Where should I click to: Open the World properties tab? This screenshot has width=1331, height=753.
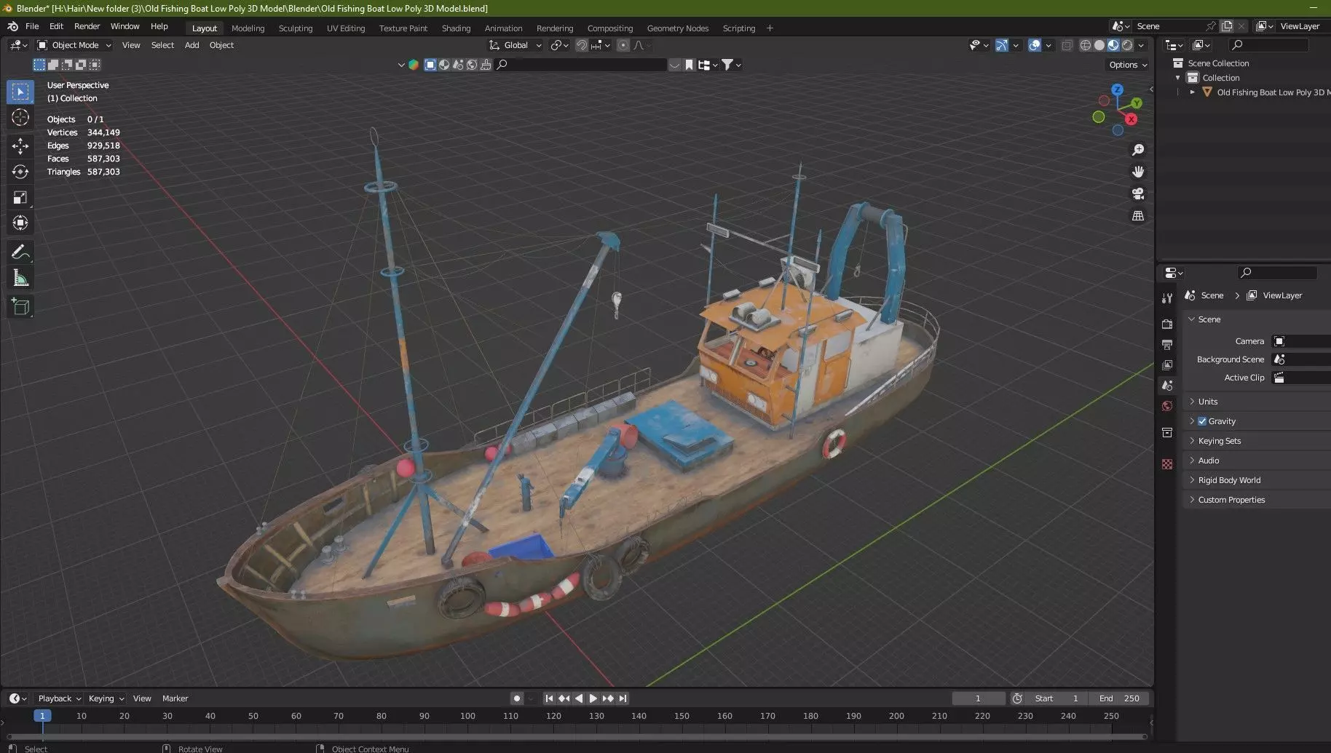[x=1167, y=406]
